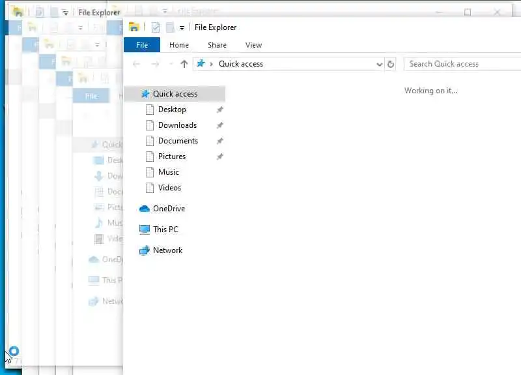Click the Properties quick access toolbar icon

pos(155,27)
